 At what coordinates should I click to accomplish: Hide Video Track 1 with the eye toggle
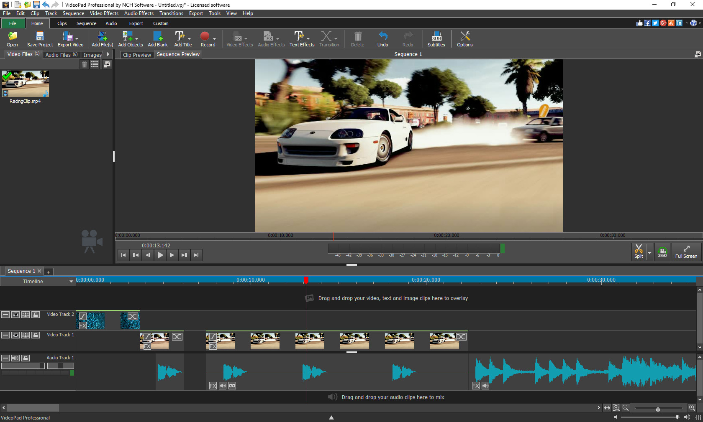[x=15, y=335]
